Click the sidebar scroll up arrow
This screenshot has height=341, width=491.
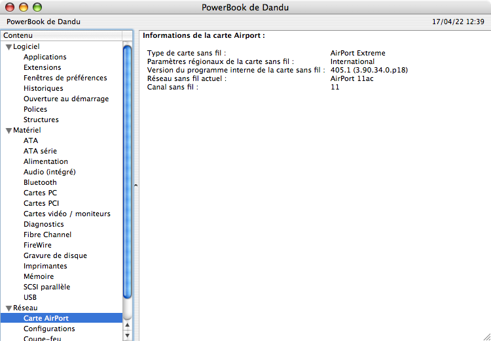tap(127, 325)
